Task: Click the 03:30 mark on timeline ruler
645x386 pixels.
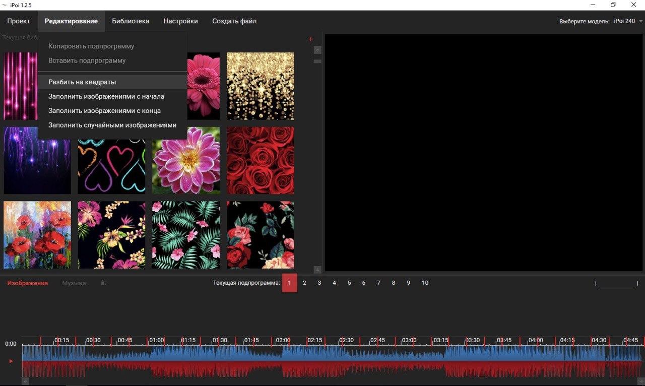Action: pos(473,340)
